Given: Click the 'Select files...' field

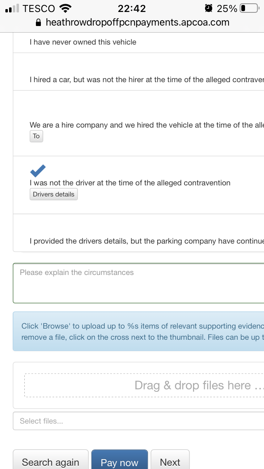Looking at the screenshot, I should (138, 421).
